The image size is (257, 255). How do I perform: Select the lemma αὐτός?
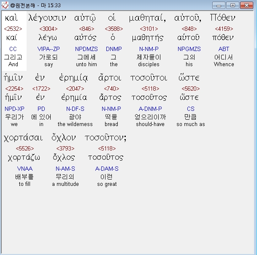[x=85, y=38]
